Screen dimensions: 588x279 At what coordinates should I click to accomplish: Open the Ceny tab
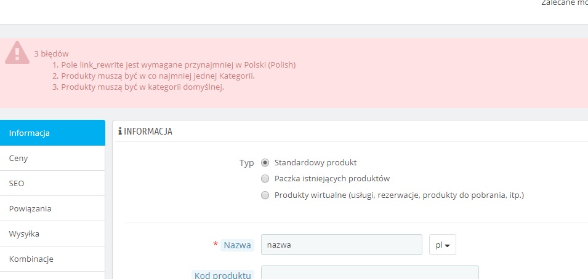pyautogui.click(x=52, y=158)
